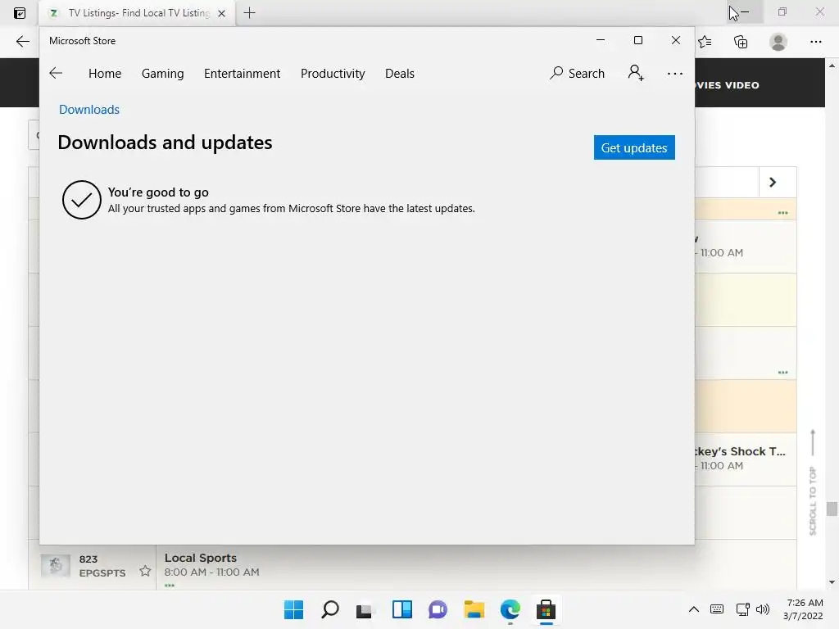The height and width of the screenshot is (629, 839).
Task: Advance the TV listings schedule with the right chevron
Action: point(773,183)
